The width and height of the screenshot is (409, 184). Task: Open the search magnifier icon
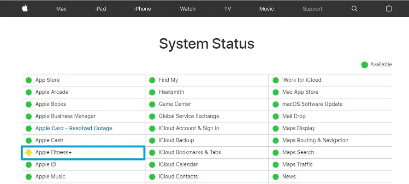pos(354,8)
